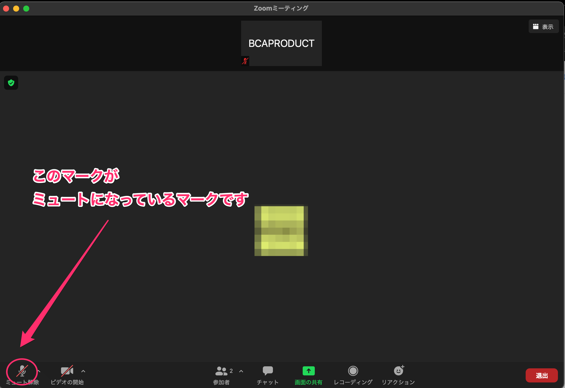This screenshot has height=388, width=565.
Task: Unmute the microphone in toolbar
Action: tap(22, 371)
